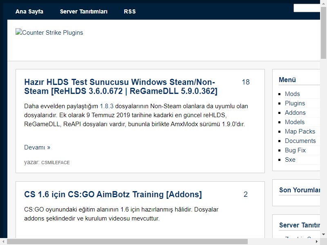The height and width of the screenshot is (245, 327).
Task: Select Plugins in the Menü sidebar
Action: click(x=295, y=103)
